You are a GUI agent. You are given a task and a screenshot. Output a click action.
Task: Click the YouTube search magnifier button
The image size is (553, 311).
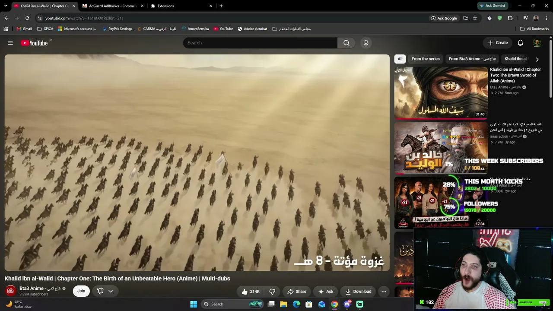point(346,43)
